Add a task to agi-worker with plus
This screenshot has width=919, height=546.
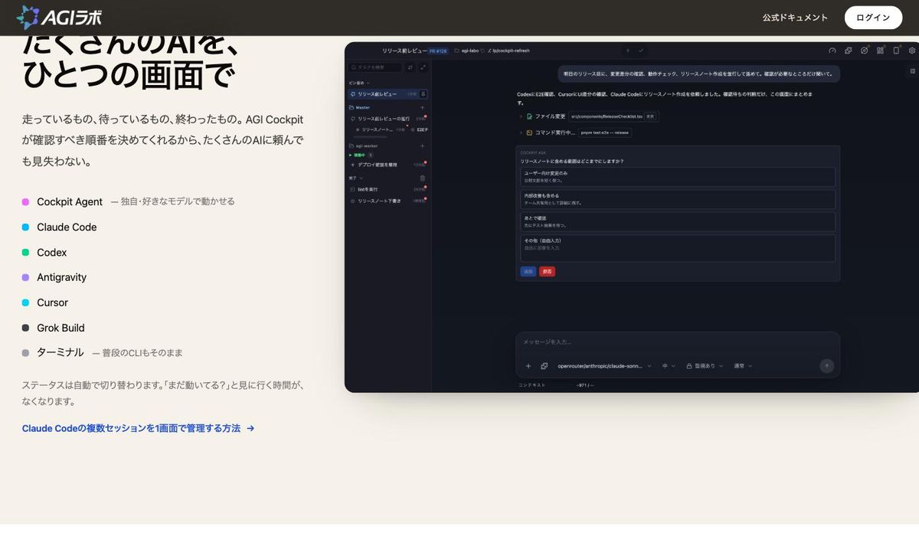pyautogui.click(x=422, y=145)
